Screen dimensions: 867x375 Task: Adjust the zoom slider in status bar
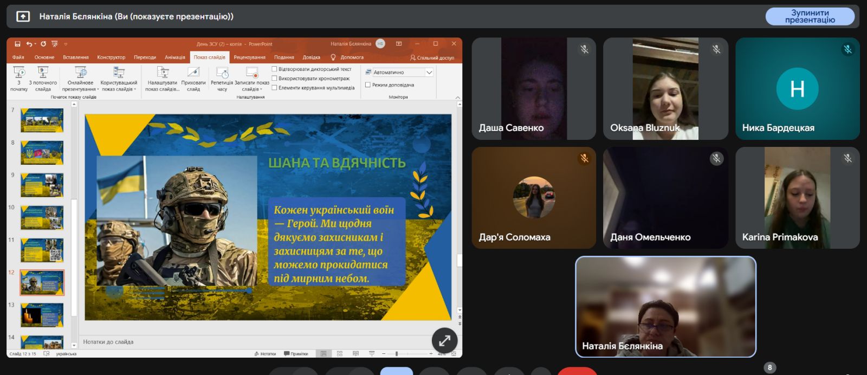pyautogui.click(x=397, y=354)
